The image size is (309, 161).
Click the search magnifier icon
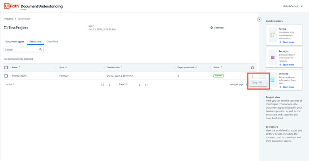click(x=41, y=50)
